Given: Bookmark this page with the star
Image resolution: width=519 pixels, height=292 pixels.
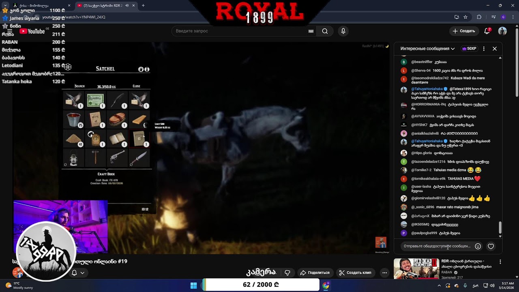Looking at the screenshot, I should (x=465, y=17).
